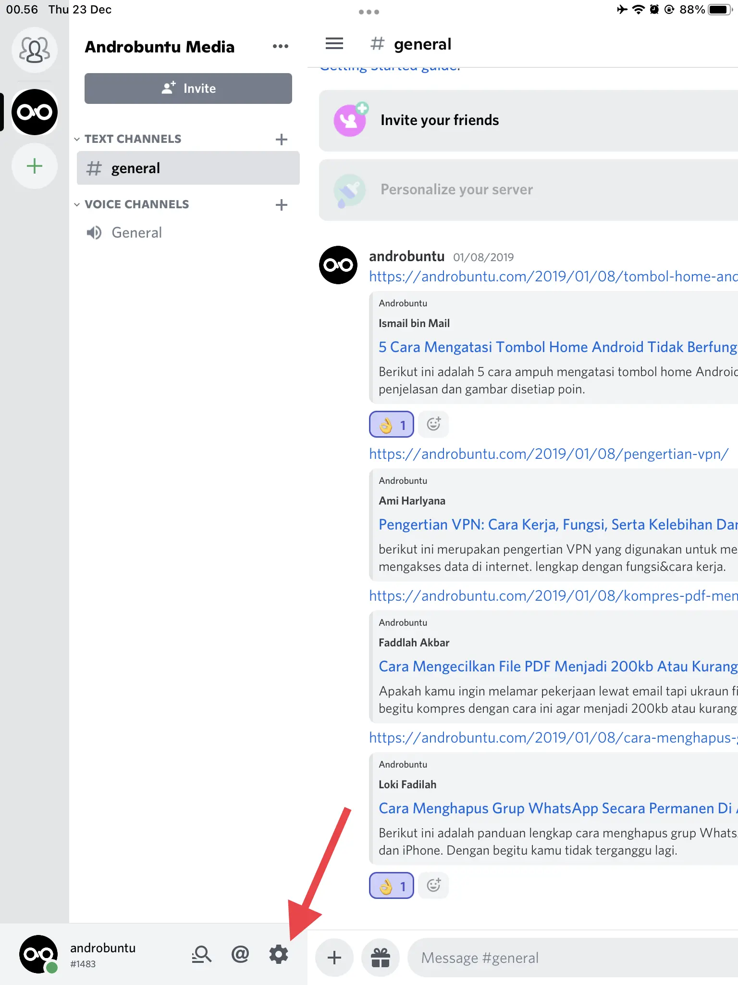Focus the Message #general input field
738x985 pixels.
coord(573,958)
